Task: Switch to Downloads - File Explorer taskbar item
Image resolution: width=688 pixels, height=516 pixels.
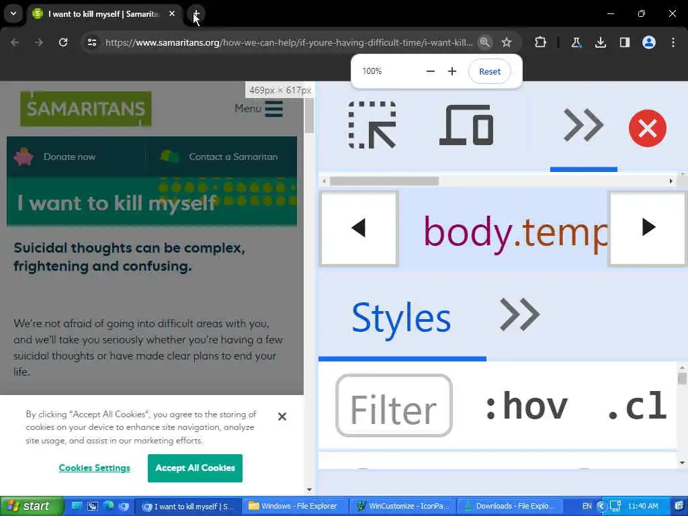Action: coord(511,506)
